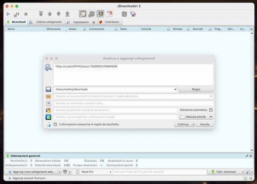Pause downloads using the pause icon

[16, 14]
